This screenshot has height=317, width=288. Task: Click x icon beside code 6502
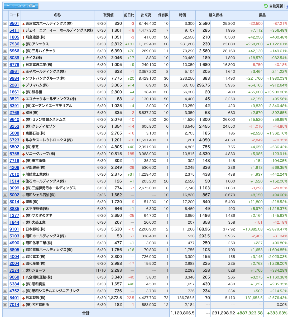(x=5, y=147)
